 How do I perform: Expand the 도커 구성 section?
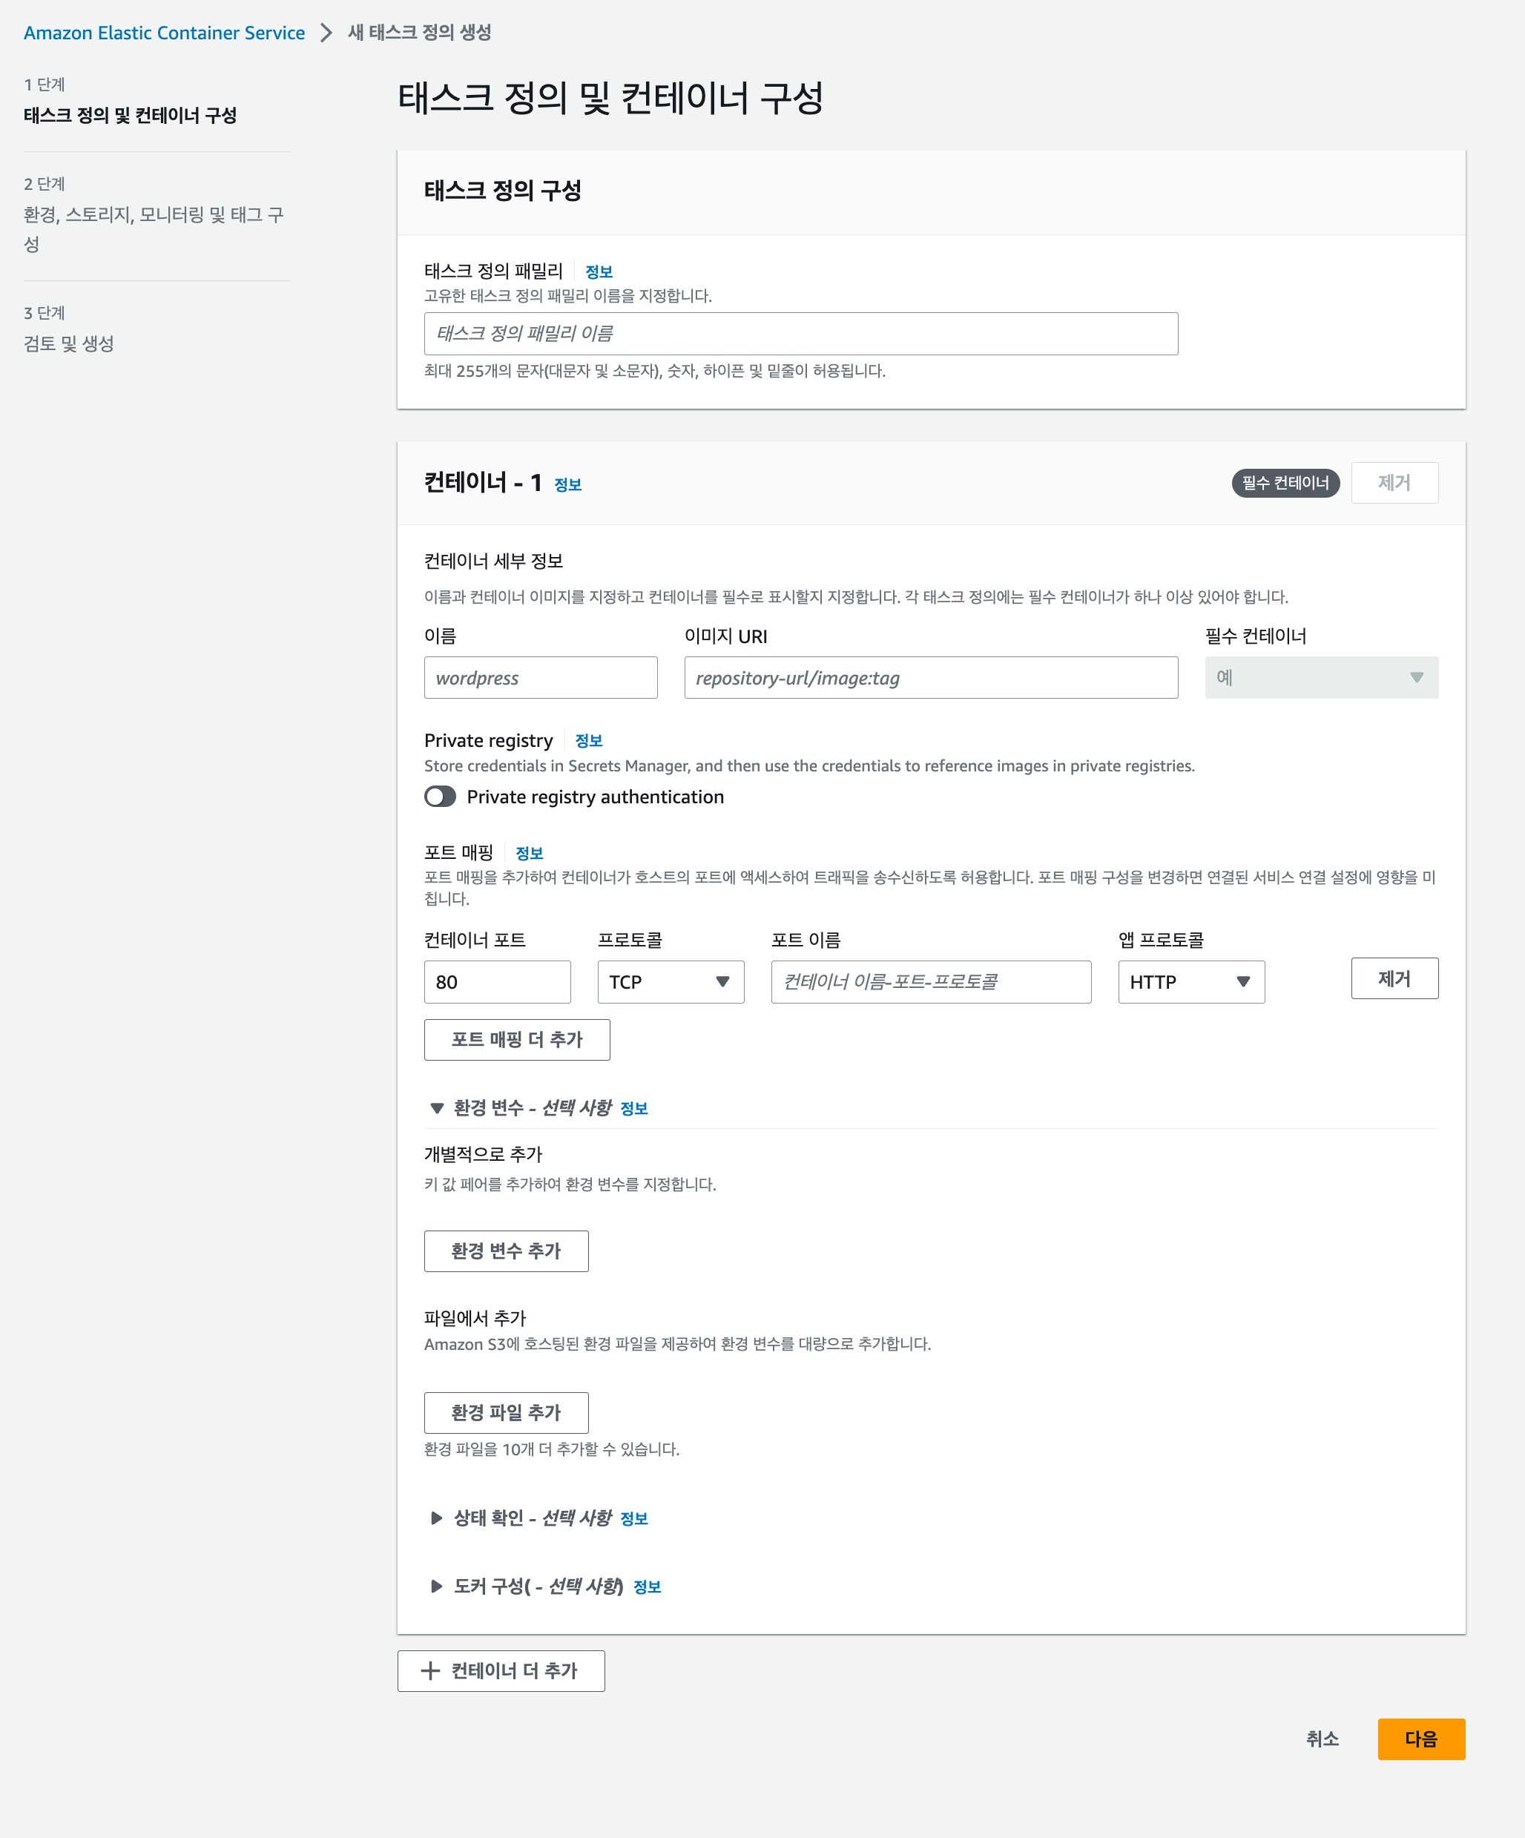pos(436,1586)
